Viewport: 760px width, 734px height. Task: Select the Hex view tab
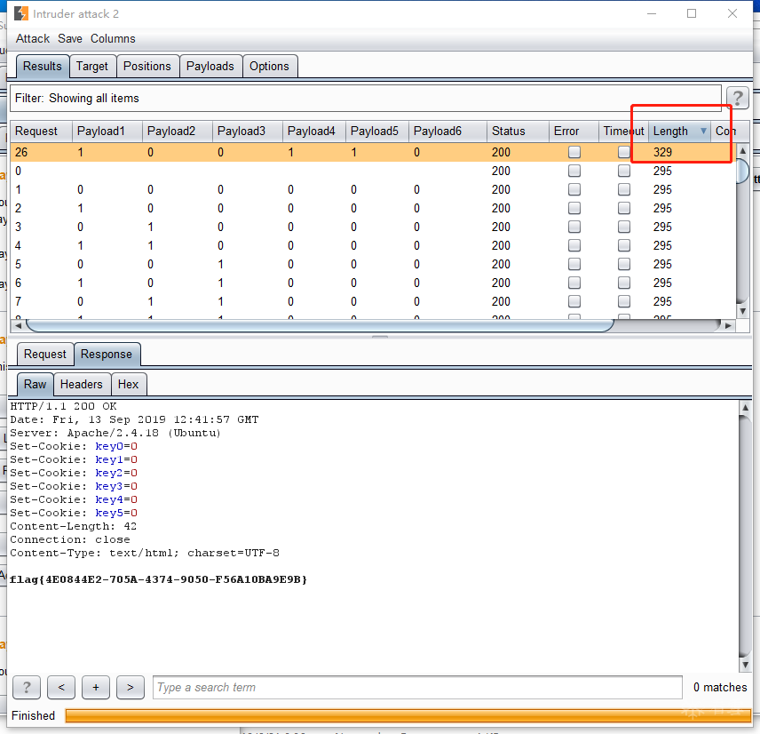pyautogui.click(x=128, y=384)
